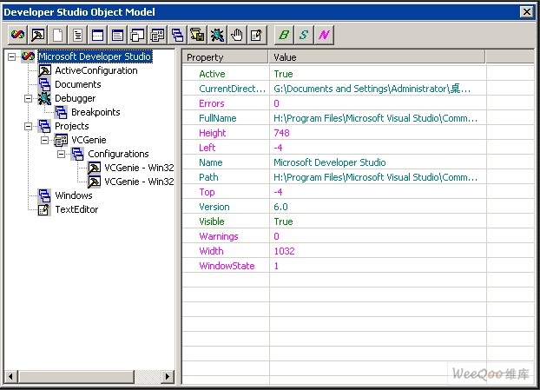Click the toolbar icon left of the bug
This screenshot has height=390, width=540.
tap(197, 36)
